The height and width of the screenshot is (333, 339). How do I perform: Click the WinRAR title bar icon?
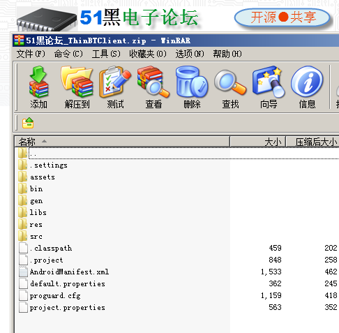point(19,40)
